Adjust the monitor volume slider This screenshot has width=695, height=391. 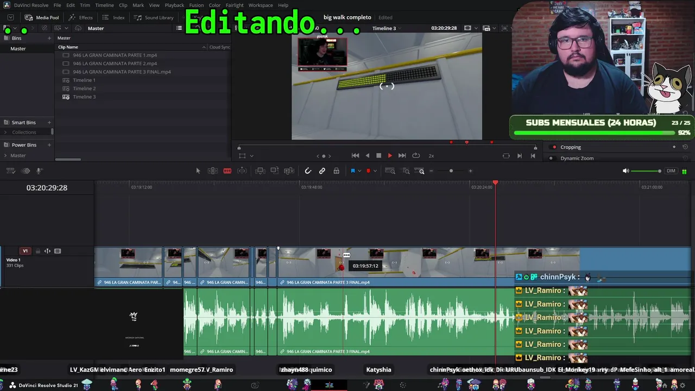tap(646, 171)
